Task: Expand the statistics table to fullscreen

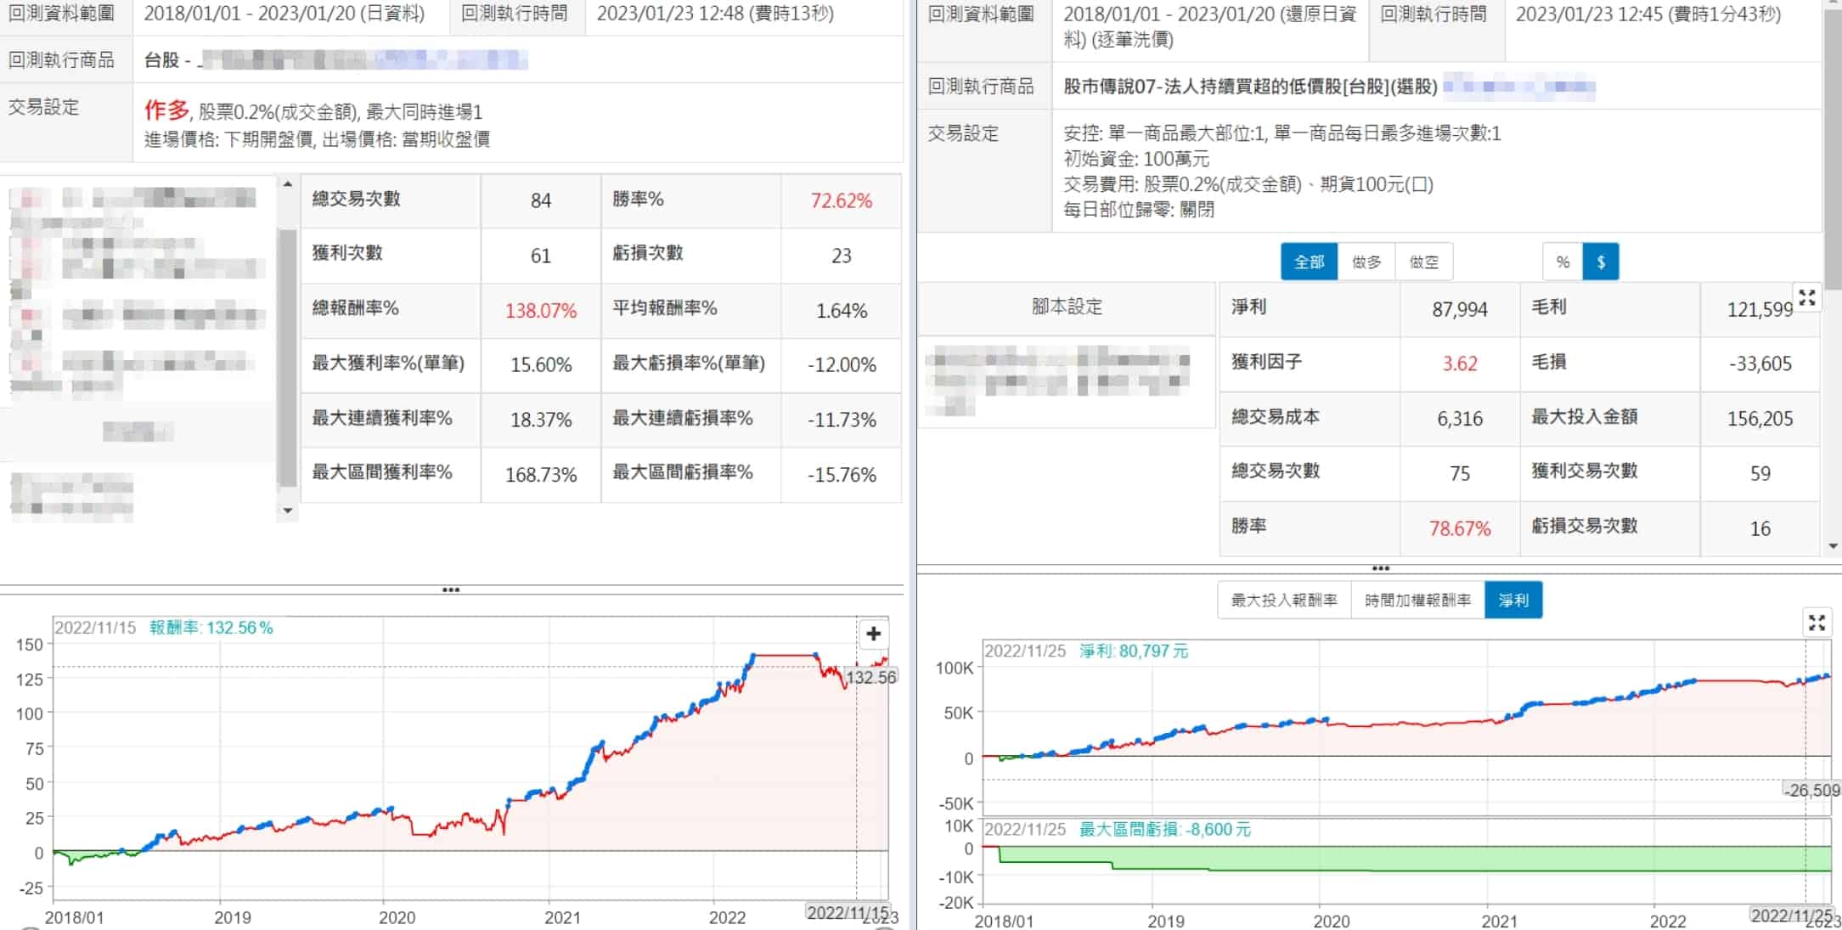Action: (x=1806, y=297)
